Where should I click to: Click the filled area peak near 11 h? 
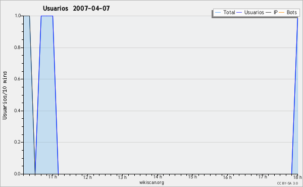[47, 95]
